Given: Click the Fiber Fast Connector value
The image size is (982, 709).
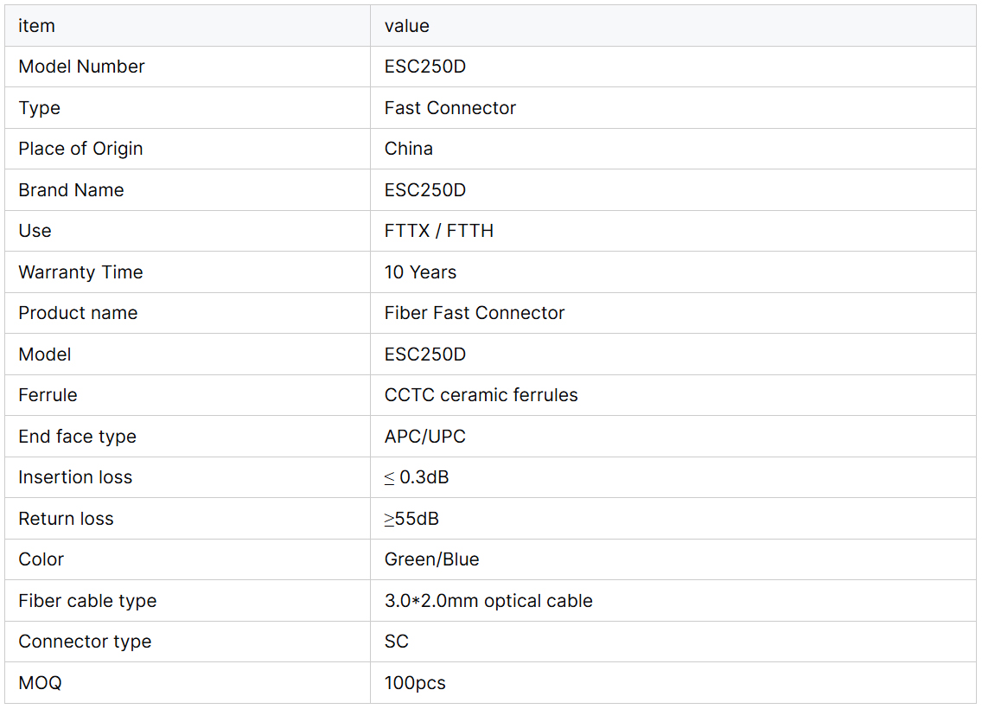Looking at the screenshot, I should (475, 313).
